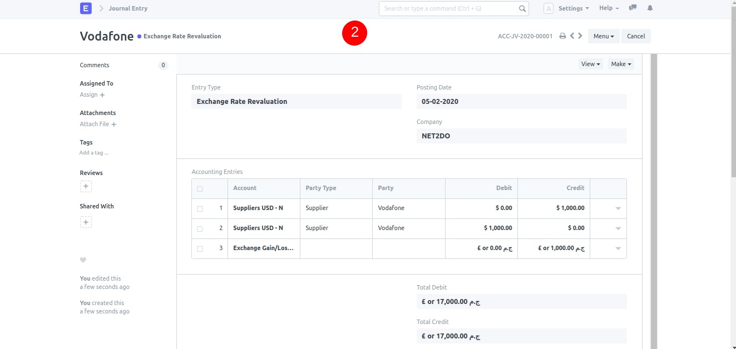Viewport: 736px width, 349px height.
Task: Select all accounting entry rows
Action: point(200,189)
